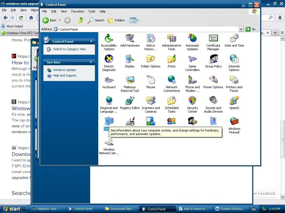Open the Help menu in Control Panel
285x213 pixels.
(102, 11)
